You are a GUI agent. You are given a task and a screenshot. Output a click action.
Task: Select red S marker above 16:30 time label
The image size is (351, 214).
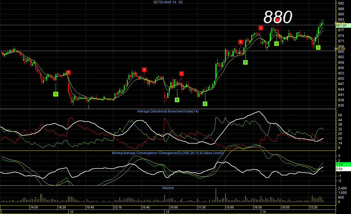click(x=261, y=28)
